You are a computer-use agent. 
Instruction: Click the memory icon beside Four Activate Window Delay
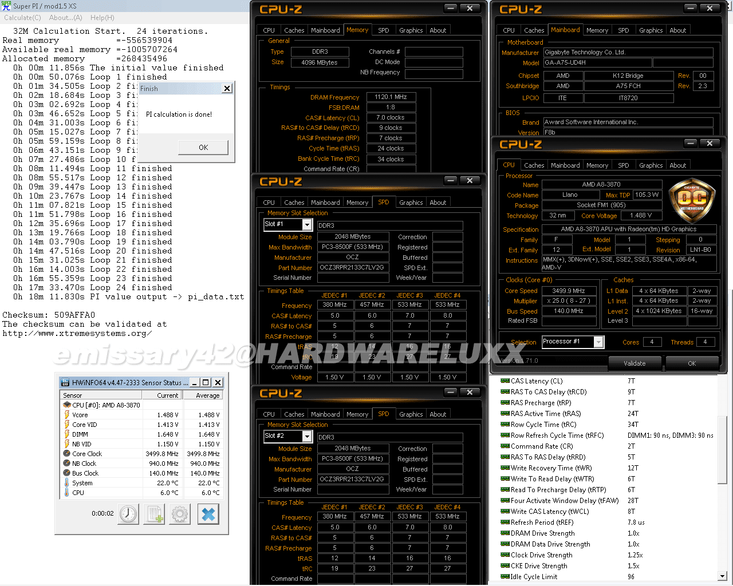[x=505, y=500]
